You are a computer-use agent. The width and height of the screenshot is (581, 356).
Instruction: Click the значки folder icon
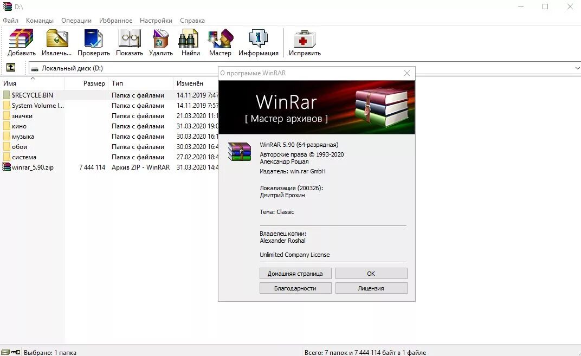pyautogui.click(x=7, y=116)
